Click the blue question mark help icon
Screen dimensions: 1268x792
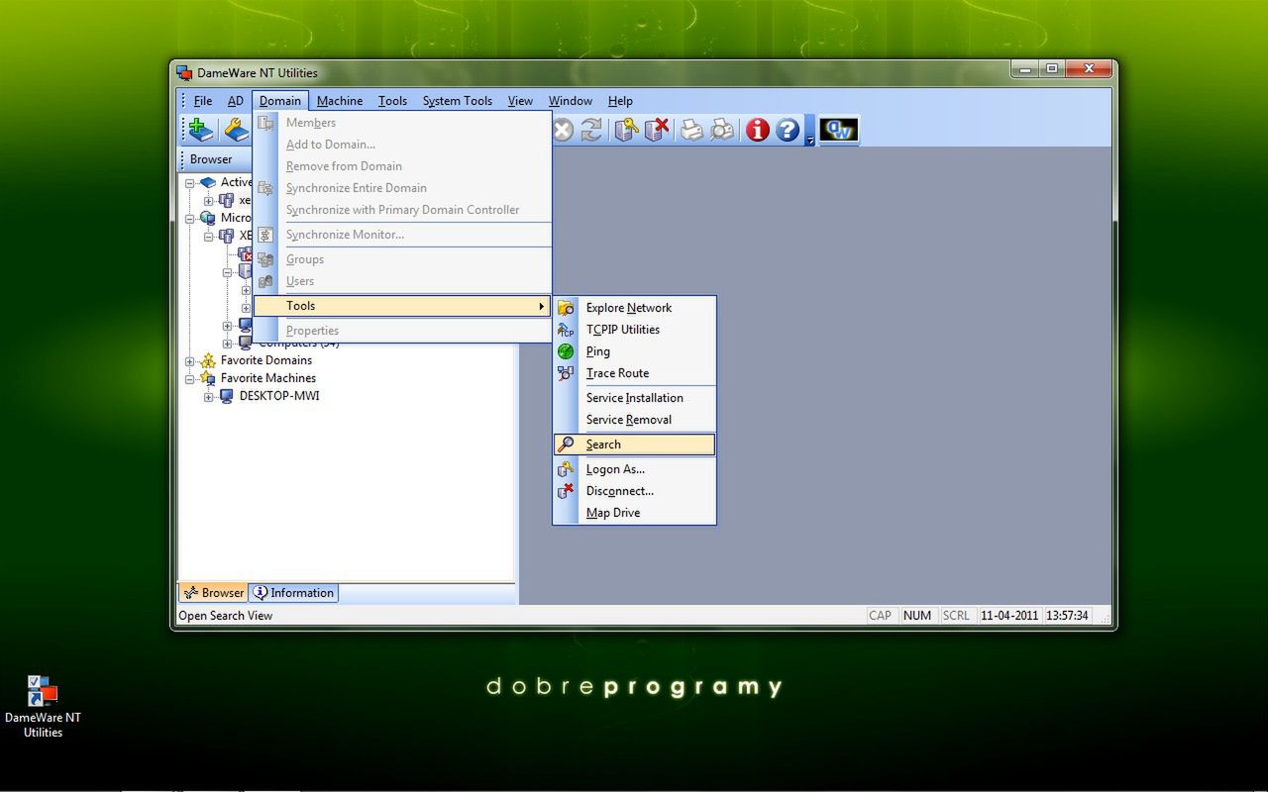[788, 130]
